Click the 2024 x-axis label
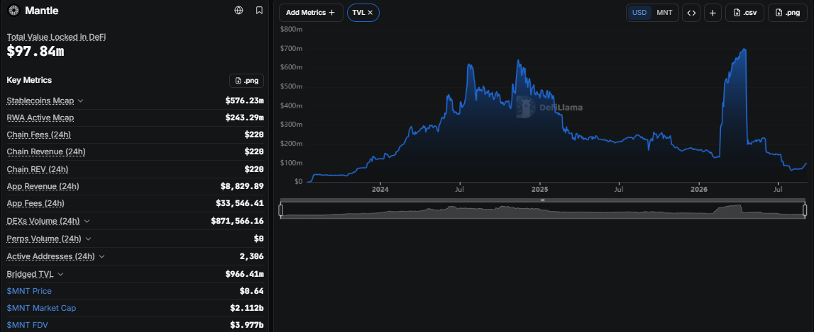Image resolution: width=814 pixels, height=332 pixels. click(x=380, y=190)
